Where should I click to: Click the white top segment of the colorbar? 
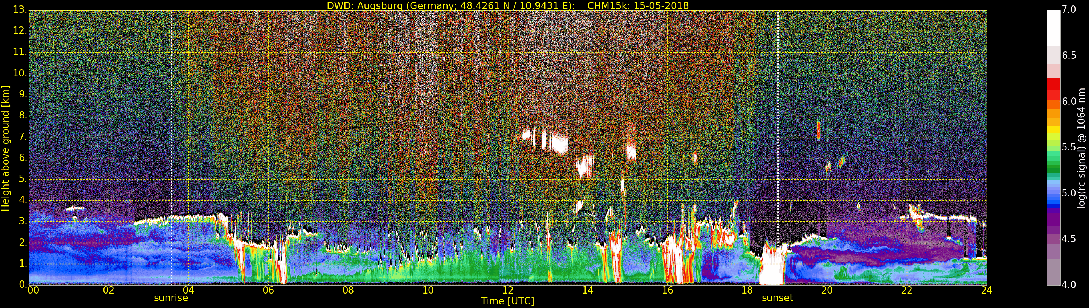[x=1053, y=28]
